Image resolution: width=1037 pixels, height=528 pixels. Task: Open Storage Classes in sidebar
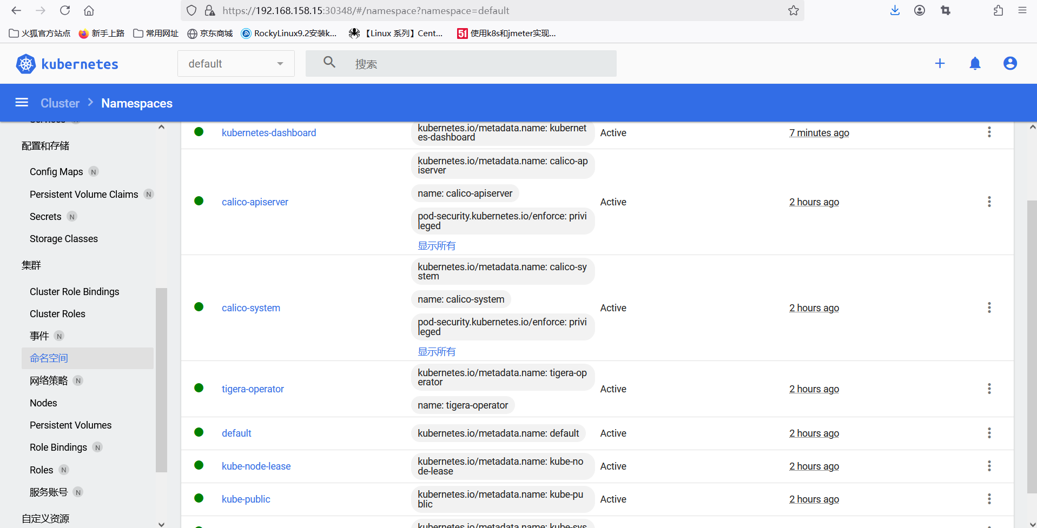click(x=64, y=239)
